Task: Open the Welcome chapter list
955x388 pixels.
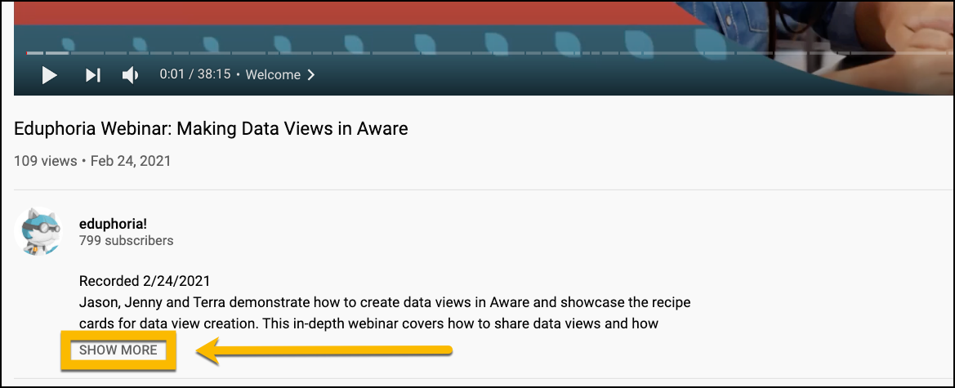Action: pos(281,75)
